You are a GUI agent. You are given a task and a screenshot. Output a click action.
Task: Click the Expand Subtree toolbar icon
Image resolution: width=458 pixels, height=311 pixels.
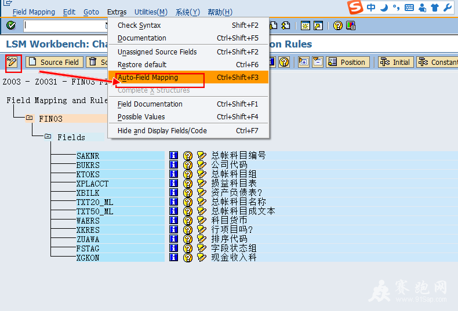pyautogui.click(x=303, y=62)
